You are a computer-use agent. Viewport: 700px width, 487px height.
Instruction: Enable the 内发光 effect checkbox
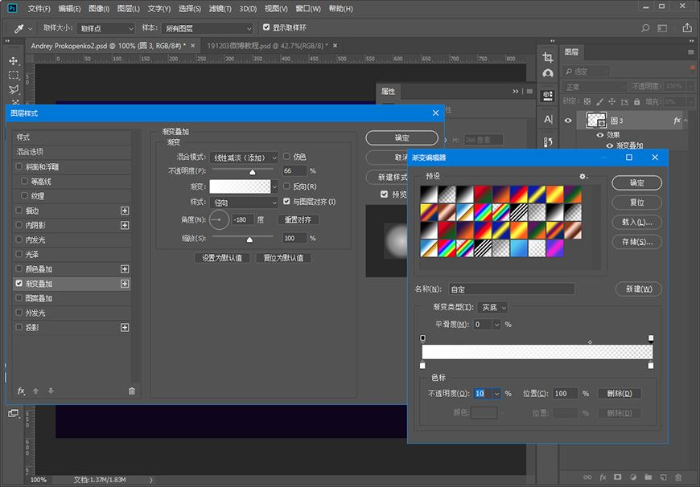pos(19,239)
